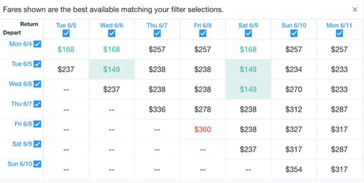Close the fare grid with X

click(x=355, y=9)
